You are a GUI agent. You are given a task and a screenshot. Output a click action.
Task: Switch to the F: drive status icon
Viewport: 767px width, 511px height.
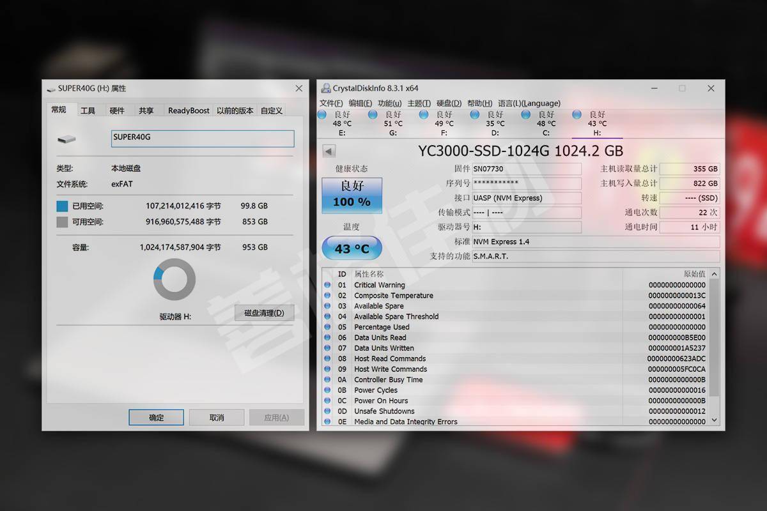click(424, 114)
